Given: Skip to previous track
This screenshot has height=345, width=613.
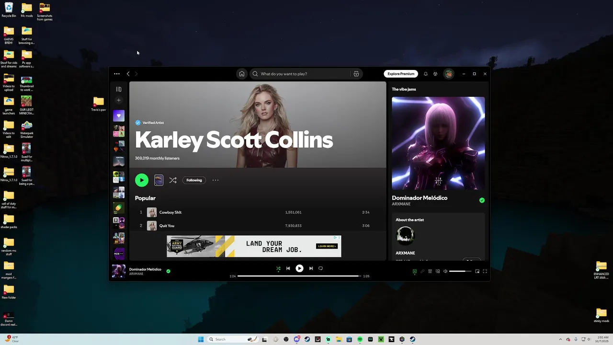Looking at the screenshot, I should tap(288, 268).
